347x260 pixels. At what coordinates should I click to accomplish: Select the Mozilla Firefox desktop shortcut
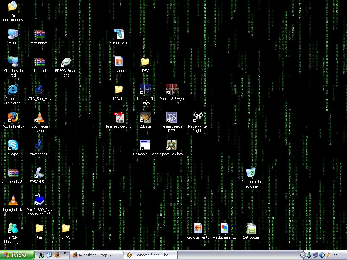13,120
